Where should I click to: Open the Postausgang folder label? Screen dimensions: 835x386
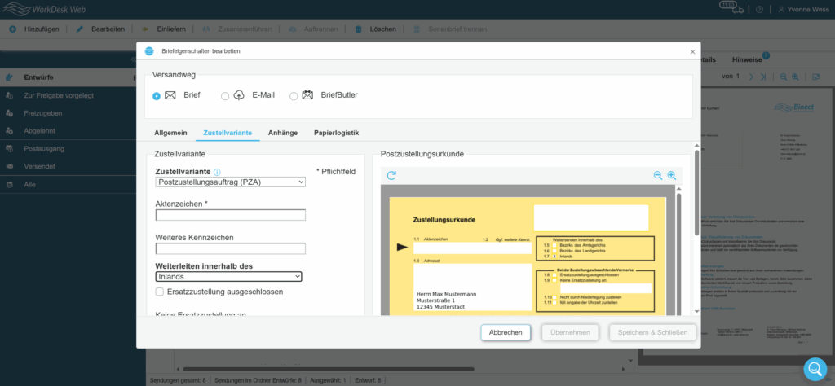click(x=44, y=149)
